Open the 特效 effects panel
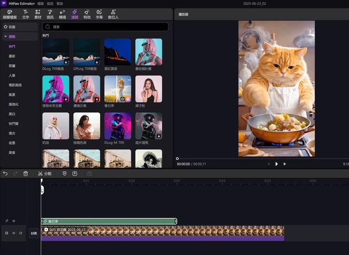This screenshot has height=255, width=349. point(87,14)
